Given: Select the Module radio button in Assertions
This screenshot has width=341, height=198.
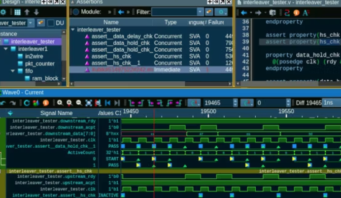Looking at the screenshot, I should click(x=76, y=12).
